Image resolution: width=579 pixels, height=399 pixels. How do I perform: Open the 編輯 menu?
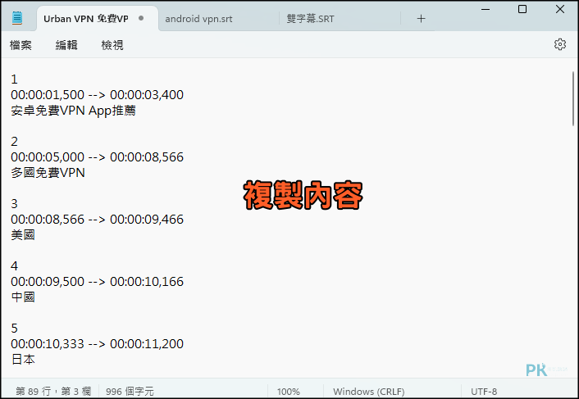coord(66,45)
